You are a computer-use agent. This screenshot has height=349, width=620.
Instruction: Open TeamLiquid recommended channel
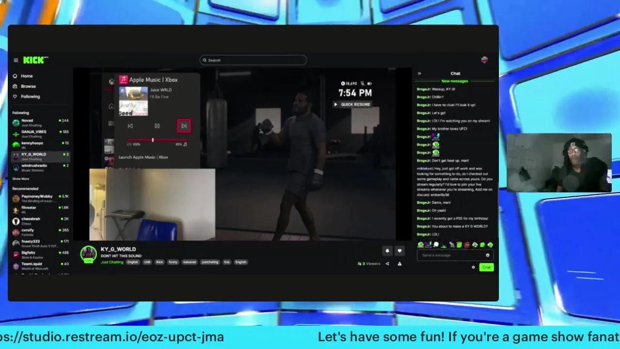click(41, 266)
